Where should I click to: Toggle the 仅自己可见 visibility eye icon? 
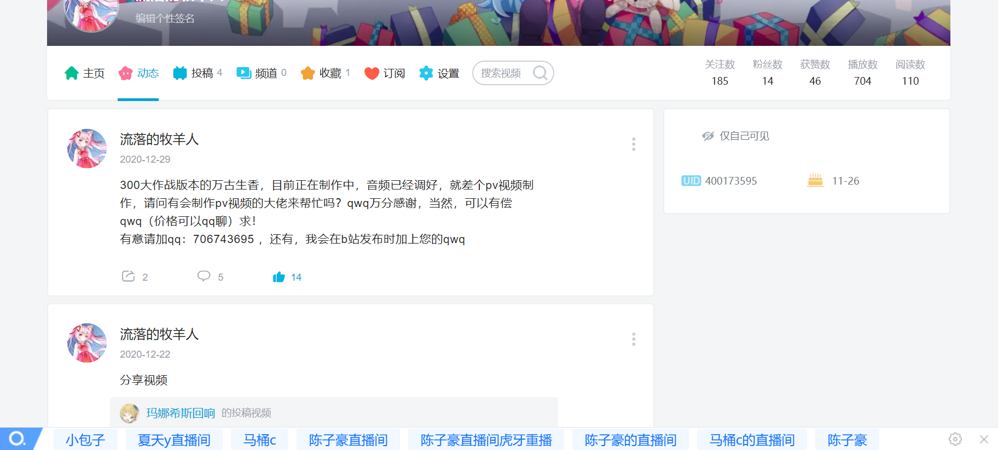click(x=708, y=136)
